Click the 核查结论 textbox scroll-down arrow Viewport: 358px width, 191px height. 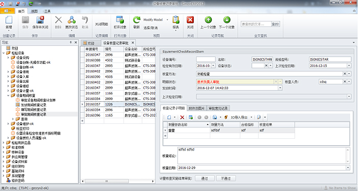pos(348,161)
